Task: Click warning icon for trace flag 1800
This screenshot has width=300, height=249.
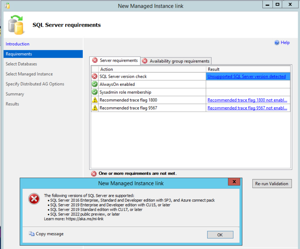Action: tap(94, 100)
